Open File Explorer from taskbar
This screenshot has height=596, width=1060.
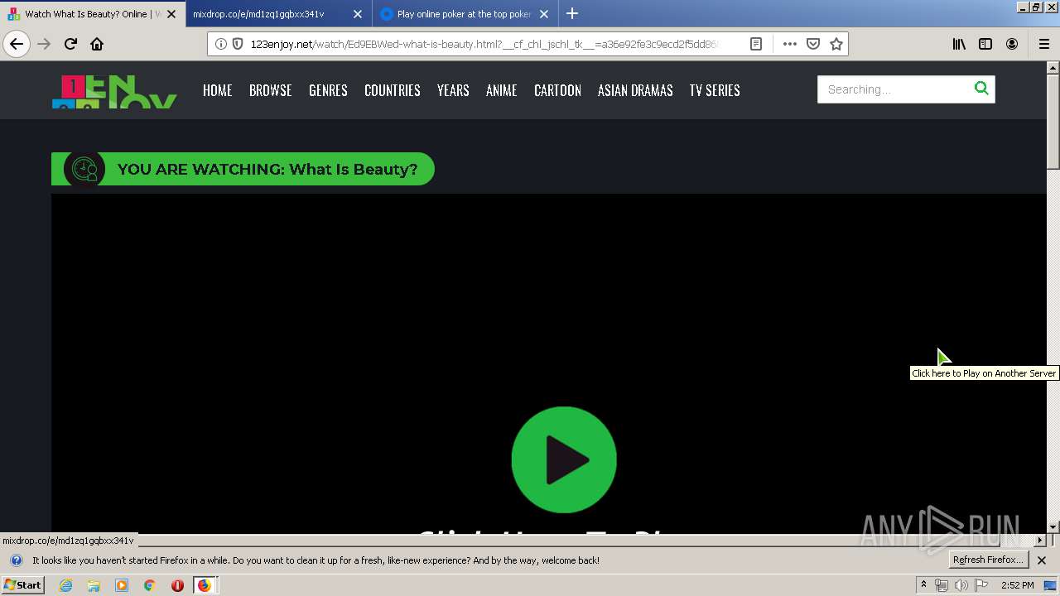point(94,585)
